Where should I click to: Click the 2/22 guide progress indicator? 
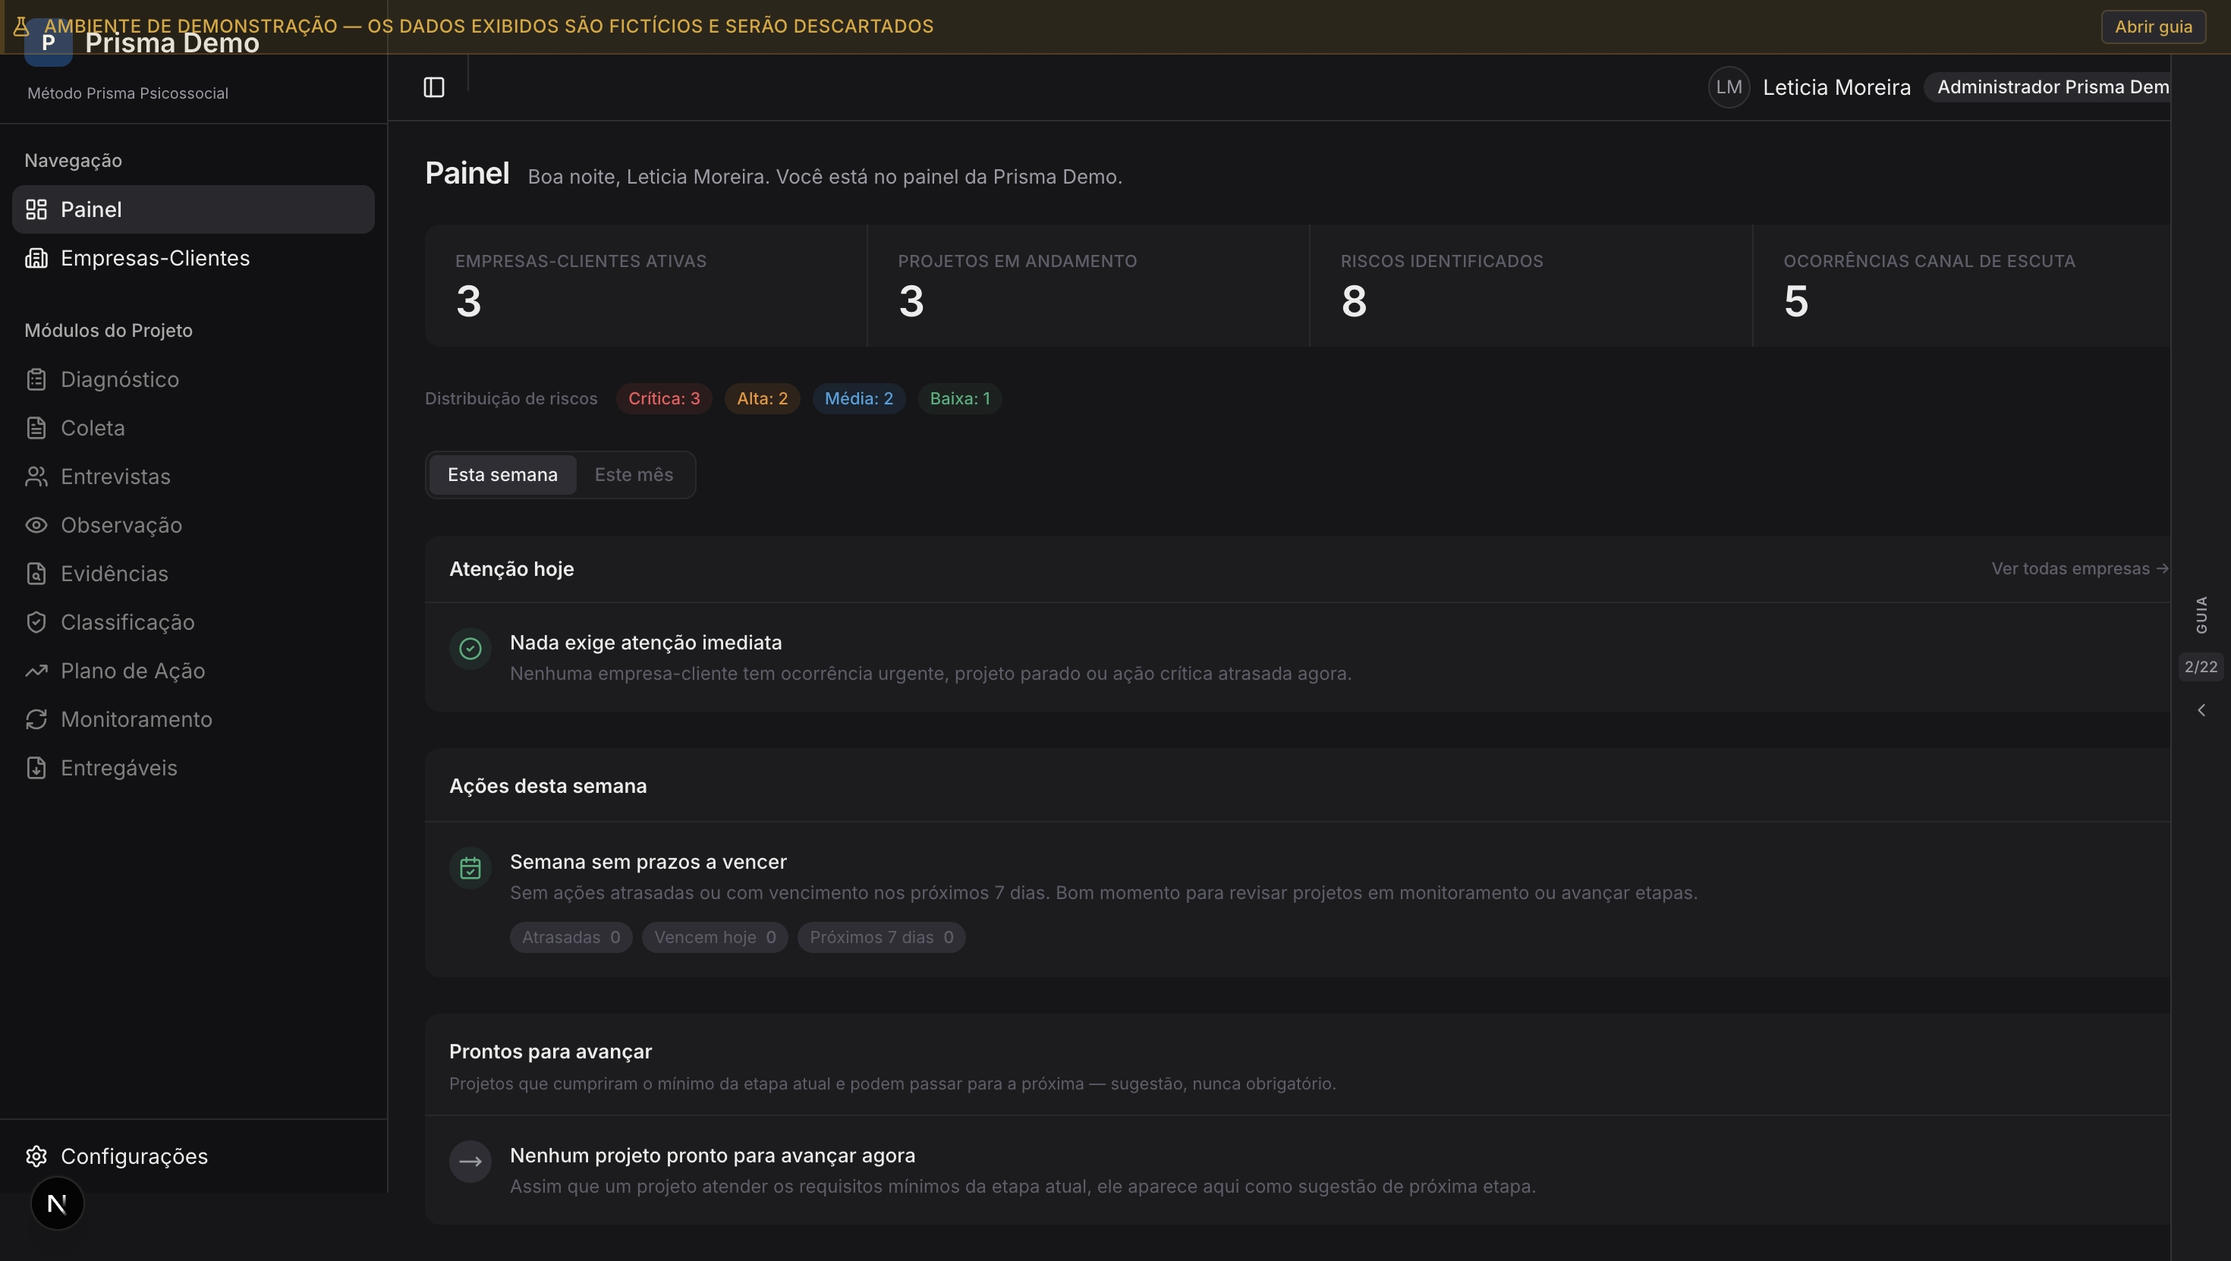pos(2201,666)
